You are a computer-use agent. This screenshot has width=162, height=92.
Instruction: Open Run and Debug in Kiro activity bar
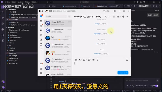[3, 24]
